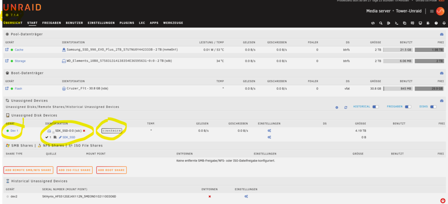Click the EINHÄNGEN mount button
448x204 pixels.
click(112, 131)
